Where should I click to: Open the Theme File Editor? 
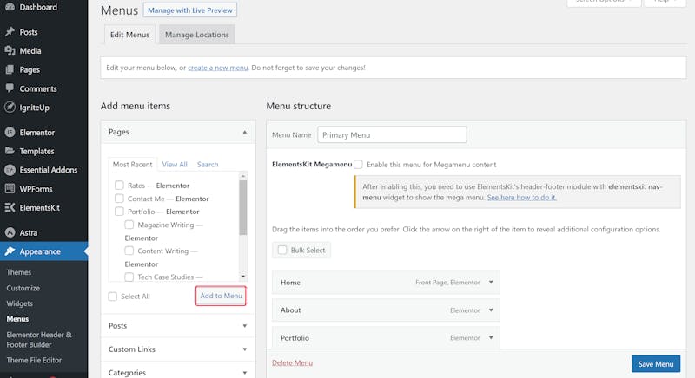click(34, 360)
